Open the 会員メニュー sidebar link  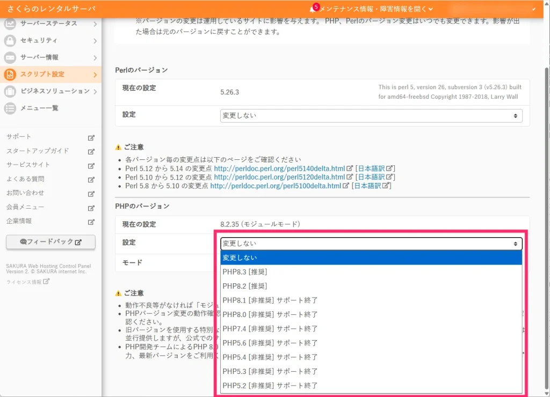[25, 207]
